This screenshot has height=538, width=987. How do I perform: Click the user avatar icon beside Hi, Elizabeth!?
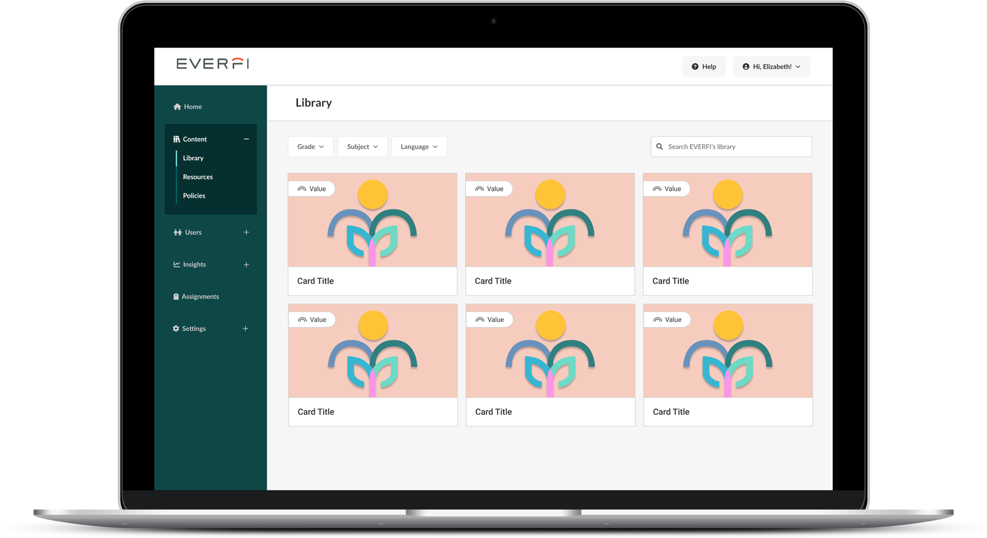click(746, 67)
